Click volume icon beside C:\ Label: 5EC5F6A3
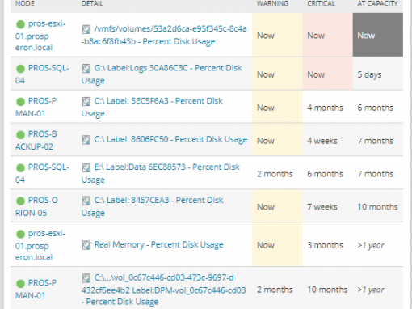The height and width of the screenshot is (309, 412). coord(86,101)
